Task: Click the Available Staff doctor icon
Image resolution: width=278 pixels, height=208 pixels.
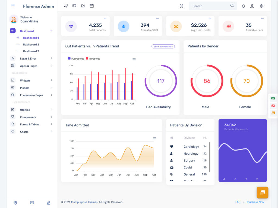Action: [124, 26]
